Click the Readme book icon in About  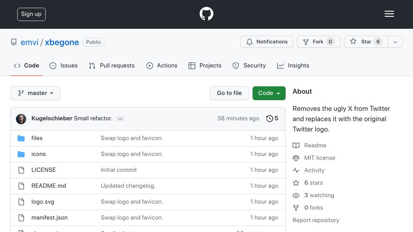click(296, 146)
